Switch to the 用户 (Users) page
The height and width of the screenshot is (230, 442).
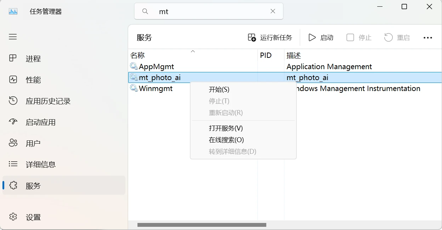(x=33, y=143)
